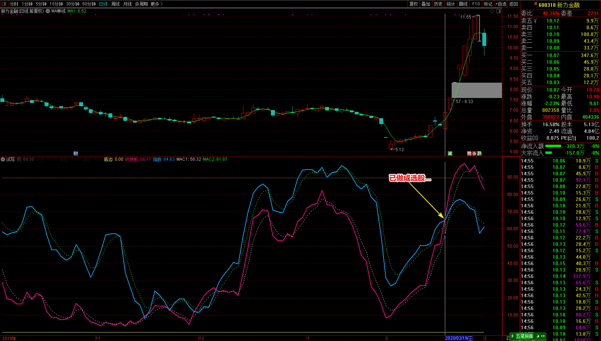Image resolution: width=601 pixels, height=341 pixels.
Task: Switch to 分时 intraday chart
Action: pyautogui.click(x=14, y=4)
